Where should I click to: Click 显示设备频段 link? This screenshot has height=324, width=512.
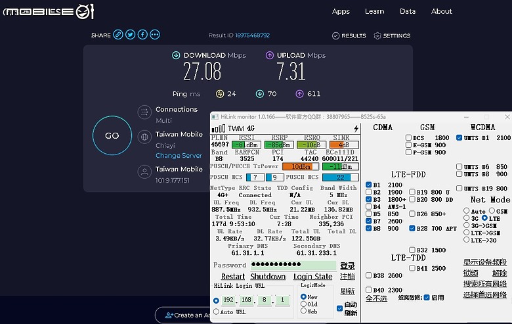485,262
